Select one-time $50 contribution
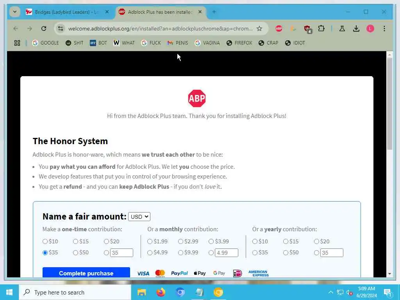Viewport: 400px width, 300px height. point(75,253)
